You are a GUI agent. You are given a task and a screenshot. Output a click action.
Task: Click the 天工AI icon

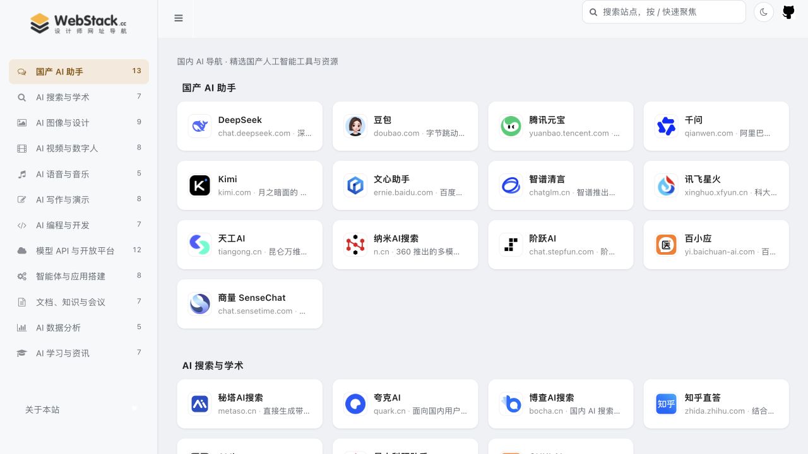199,245
